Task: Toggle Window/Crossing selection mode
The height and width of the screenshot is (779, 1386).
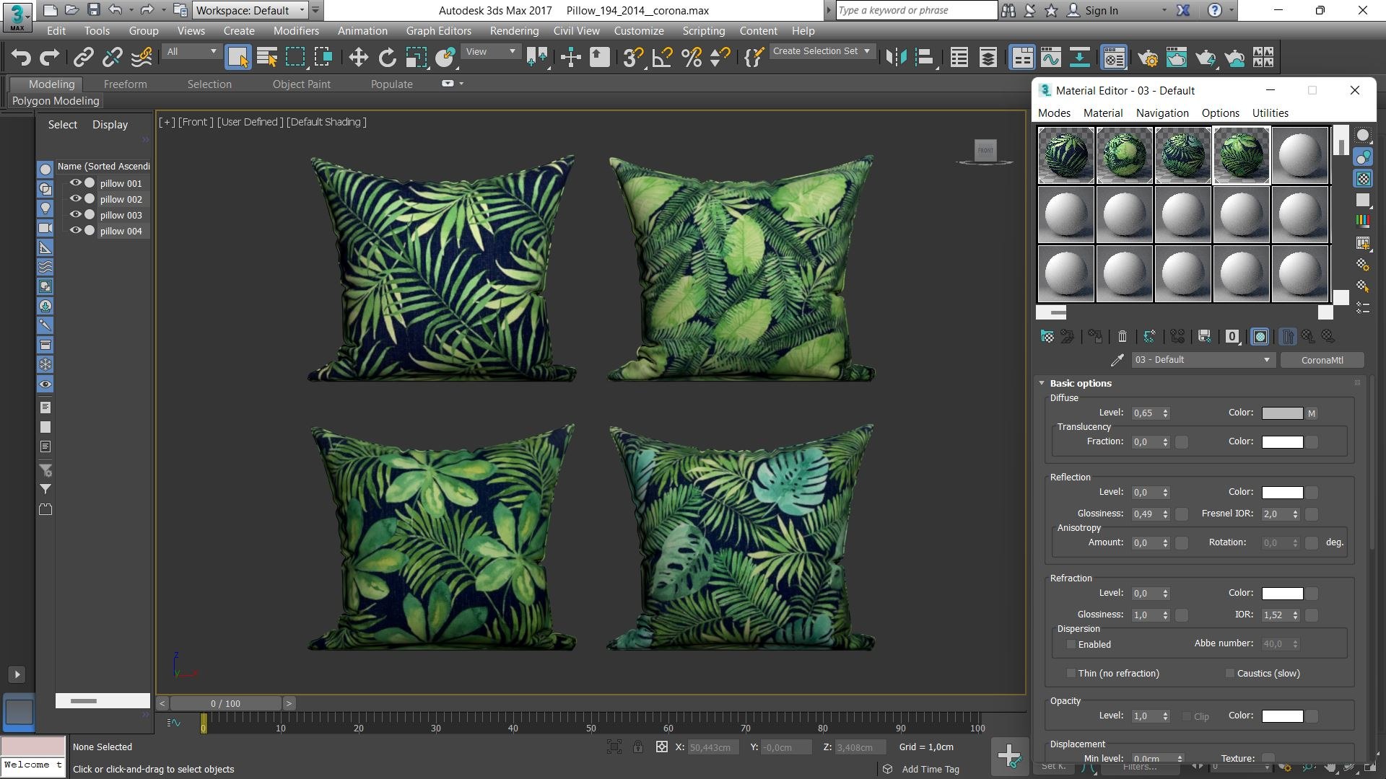Action: (x=323, y=58)
